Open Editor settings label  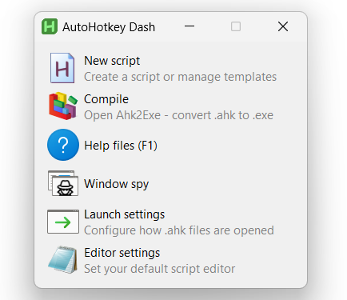point(122,253)
